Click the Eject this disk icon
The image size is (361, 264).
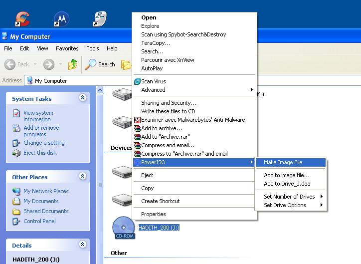[x=16, y=153]
